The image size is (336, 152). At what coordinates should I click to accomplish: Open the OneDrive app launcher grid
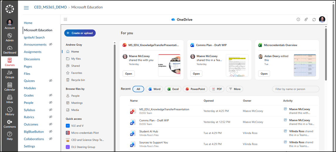tap(65, 19)
